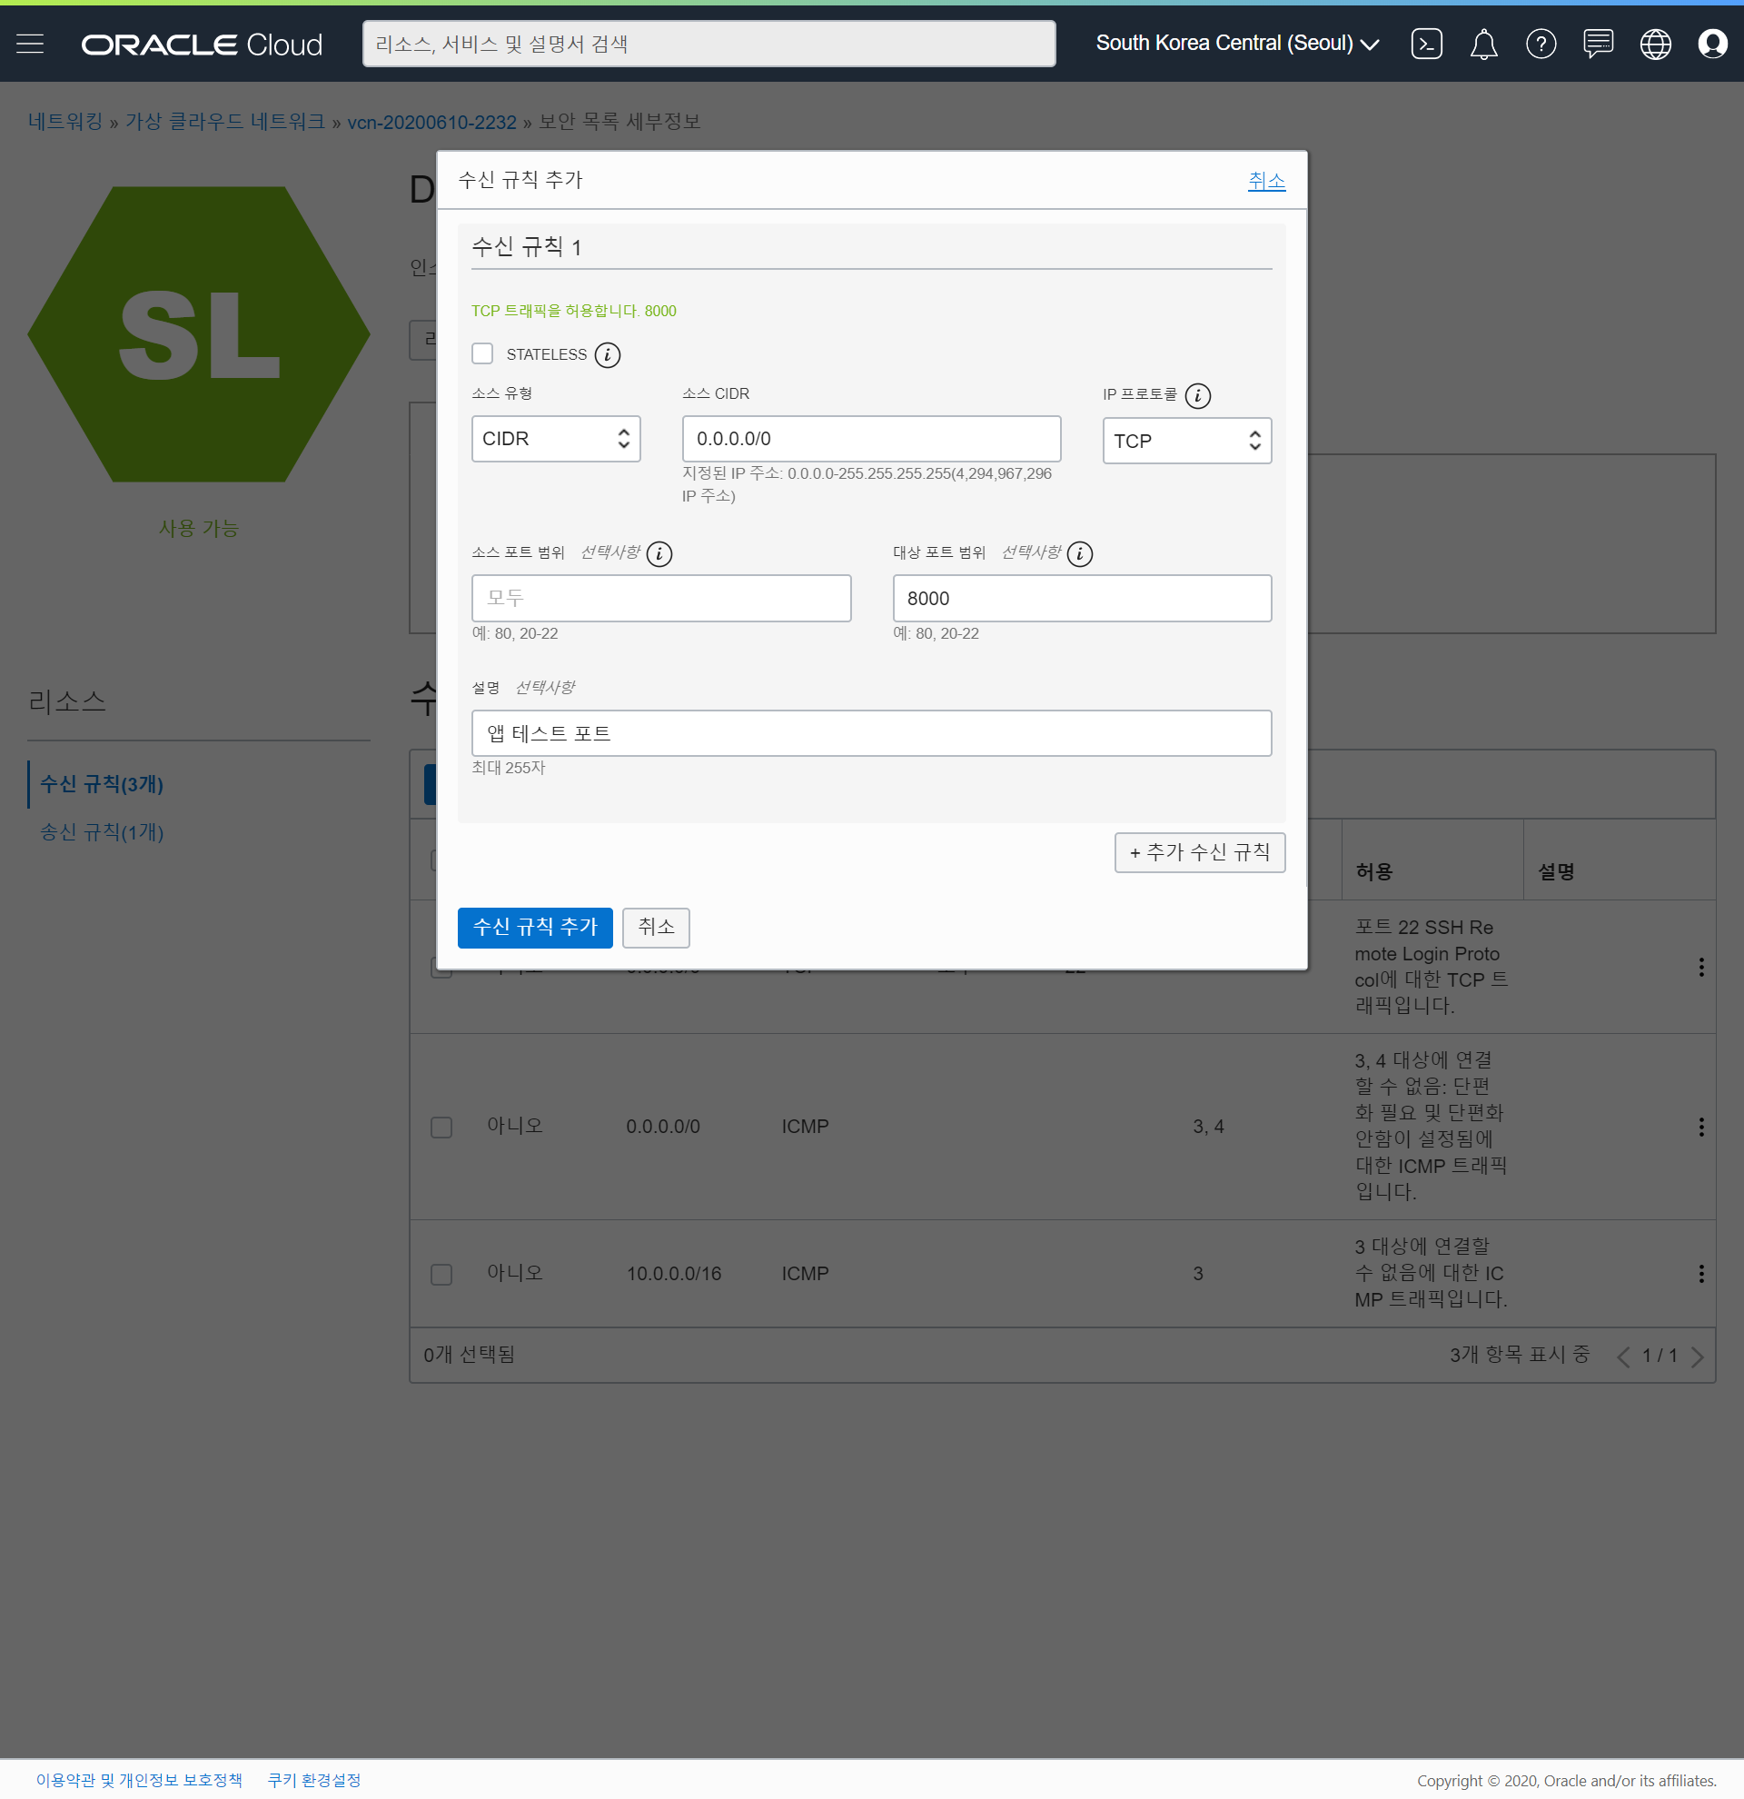Open the support chat icon
1744x1799 pixels.
1597,43
